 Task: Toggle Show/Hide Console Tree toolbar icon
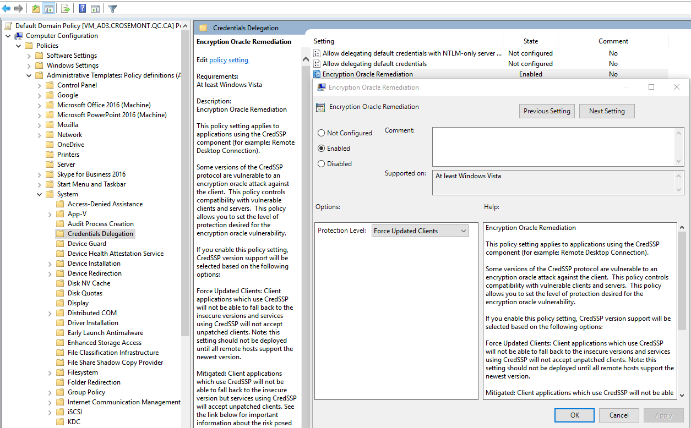pos(49,8)
